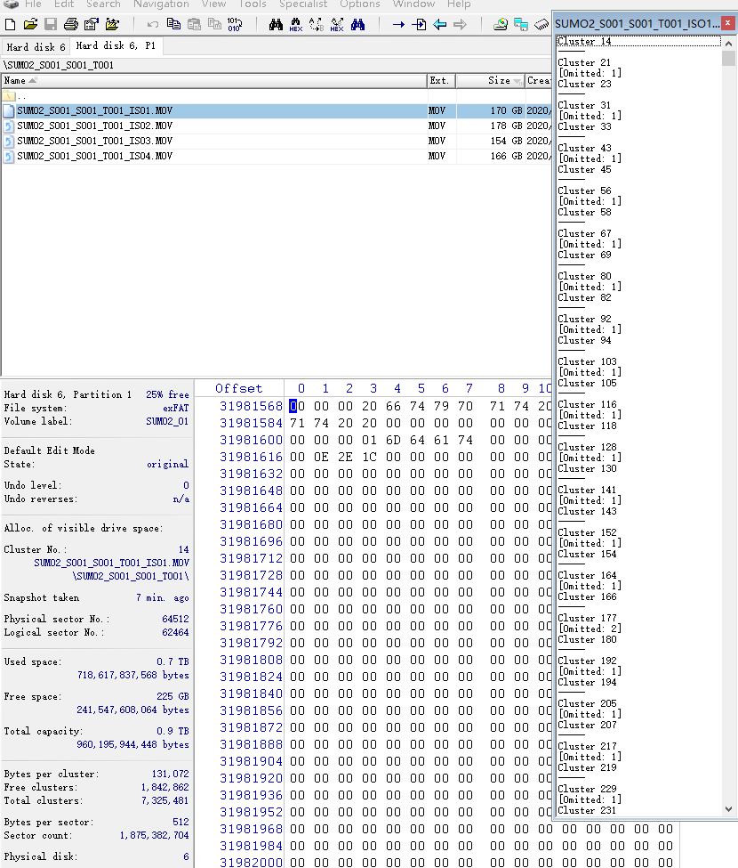The image size is (738, 868).
Task: Click the '6D' byte in the hex view
Action: (x=393, y=440)
